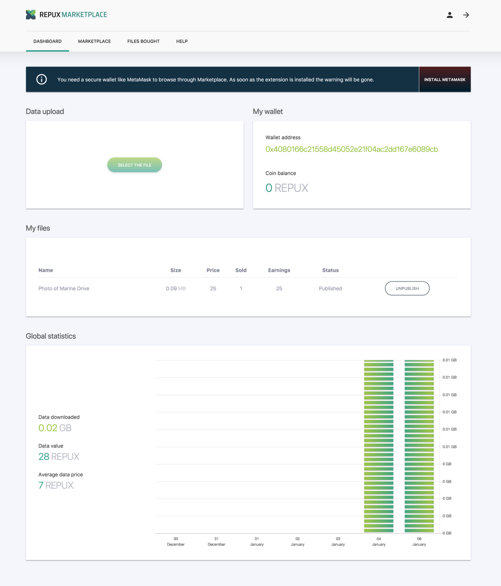Image resolution: width=501 pixels, height=586 pixels.
Task: Click the 04 January bar in the chart
Action: 378,446
